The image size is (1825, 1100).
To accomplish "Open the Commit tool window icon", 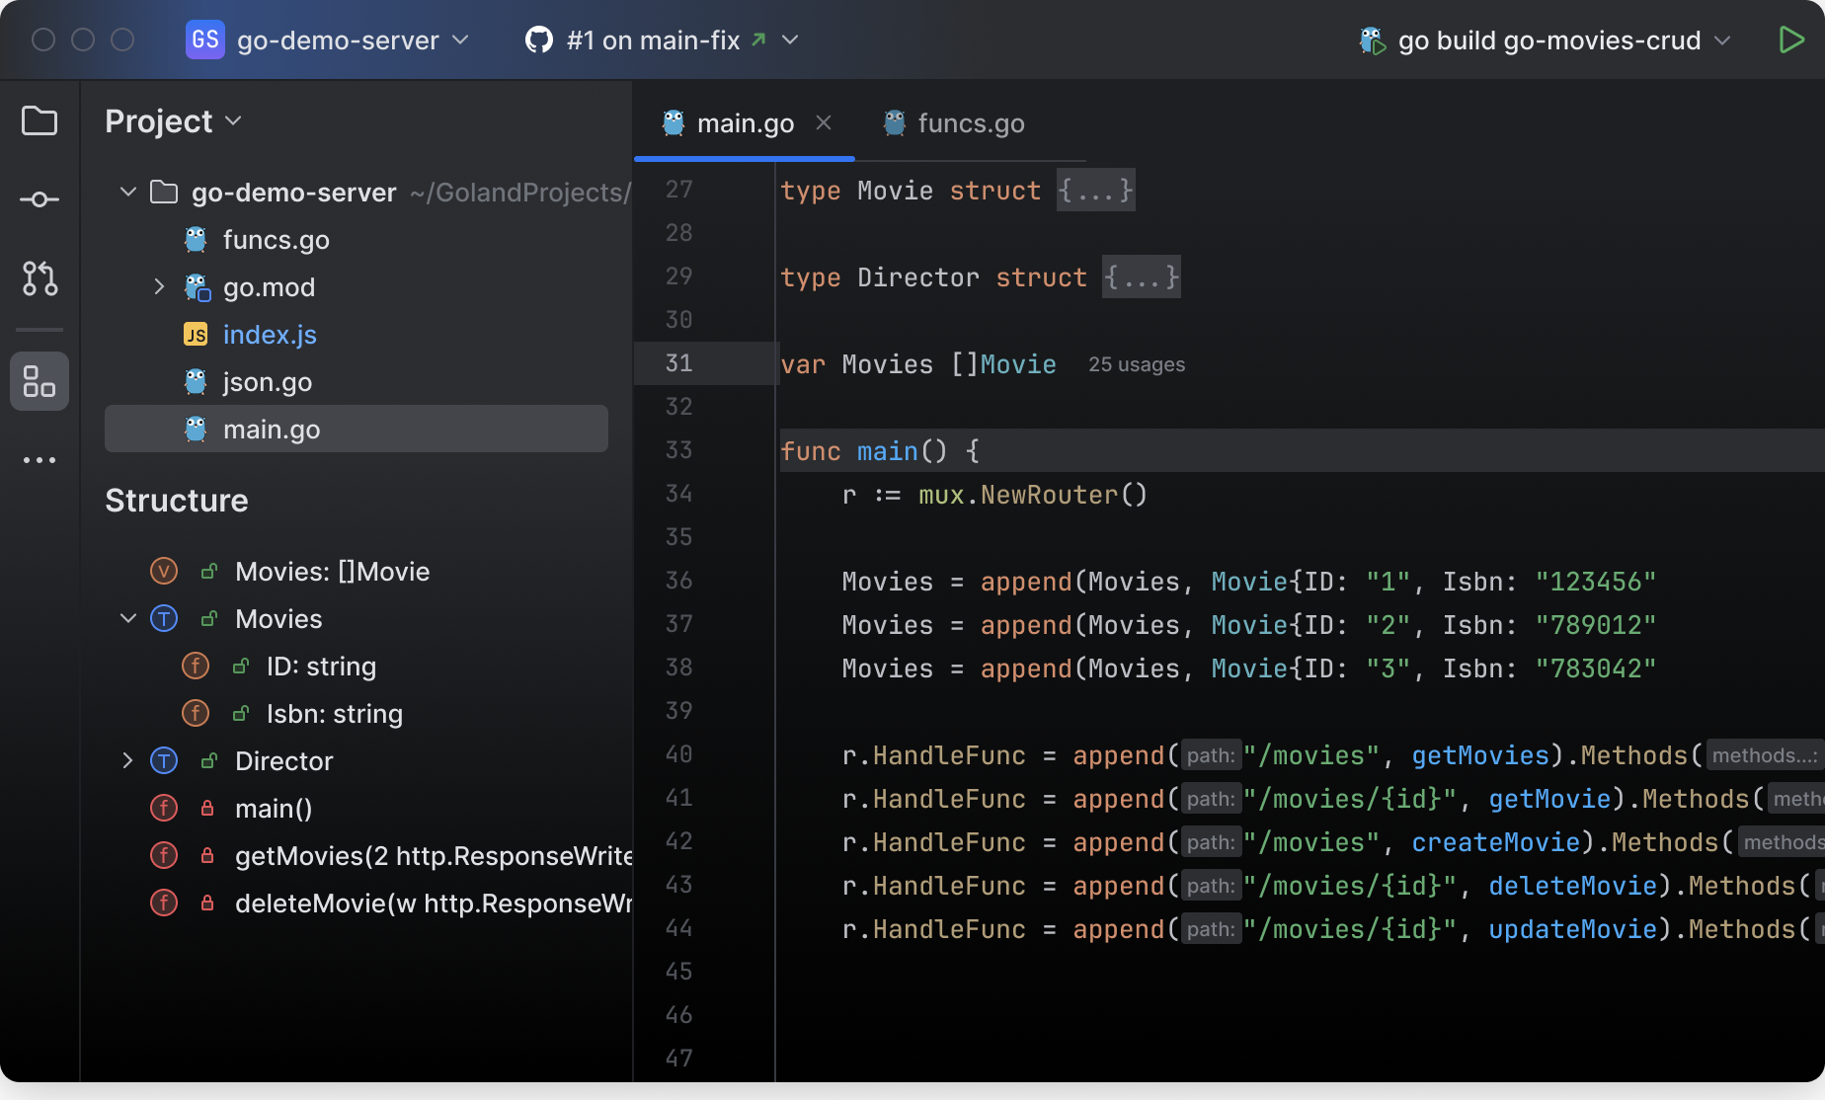I will click(40, 200).
